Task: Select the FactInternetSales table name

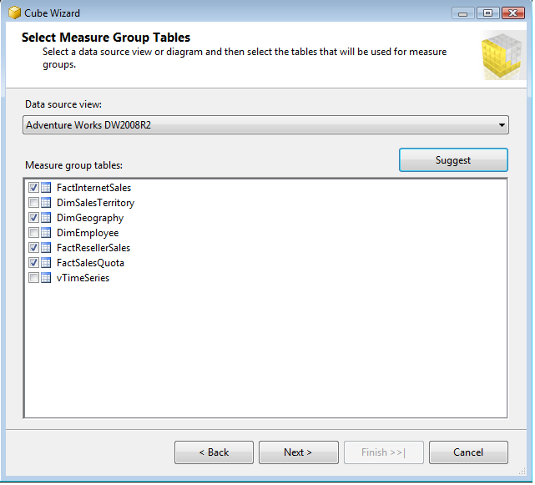Action: (x=93, y=188)
